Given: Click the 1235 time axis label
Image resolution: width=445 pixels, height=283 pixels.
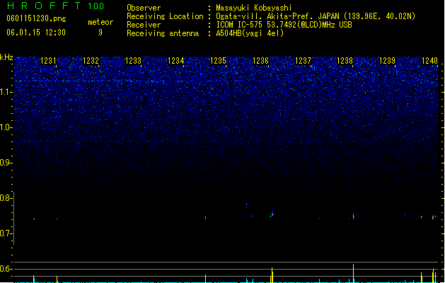Looking at the screenshot, I should (218, 61).
